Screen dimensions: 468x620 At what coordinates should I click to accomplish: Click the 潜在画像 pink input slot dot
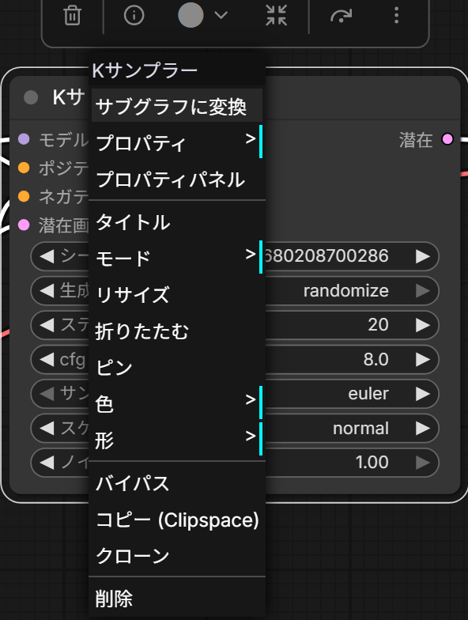coord(24,225)
